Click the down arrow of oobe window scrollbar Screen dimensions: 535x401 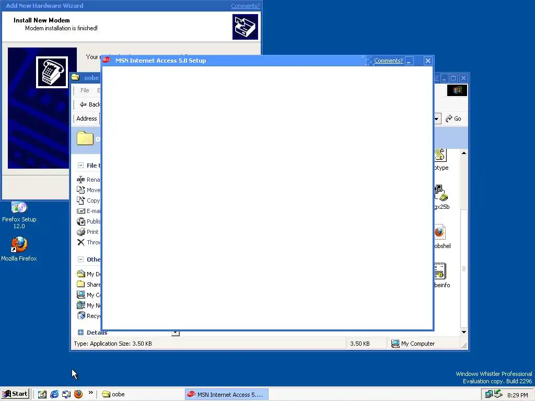coord(464,332)
